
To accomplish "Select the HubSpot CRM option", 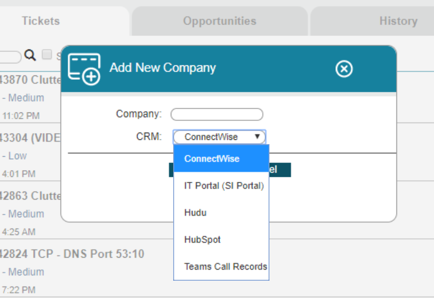I will pos(221,239).
